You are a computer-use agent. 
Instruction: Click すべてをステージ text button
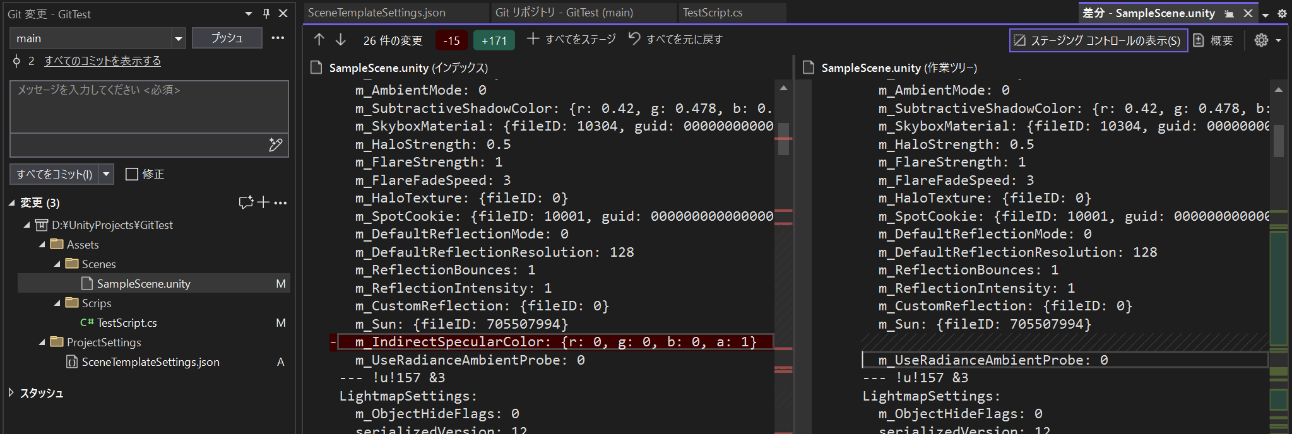tap(581, 39)
